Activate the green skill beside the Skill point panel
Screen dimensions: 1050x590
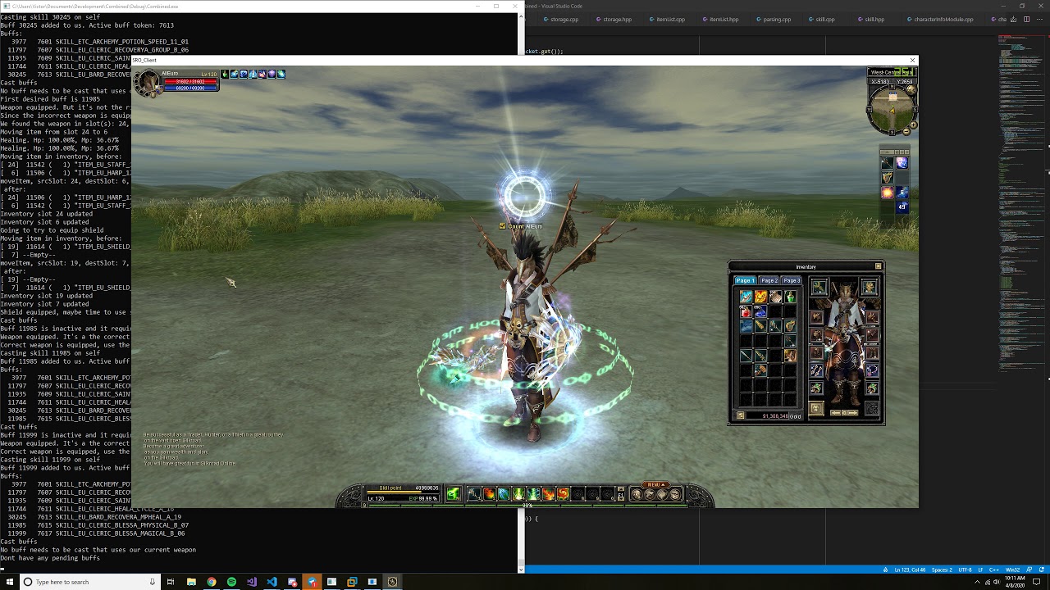(452, 493)
